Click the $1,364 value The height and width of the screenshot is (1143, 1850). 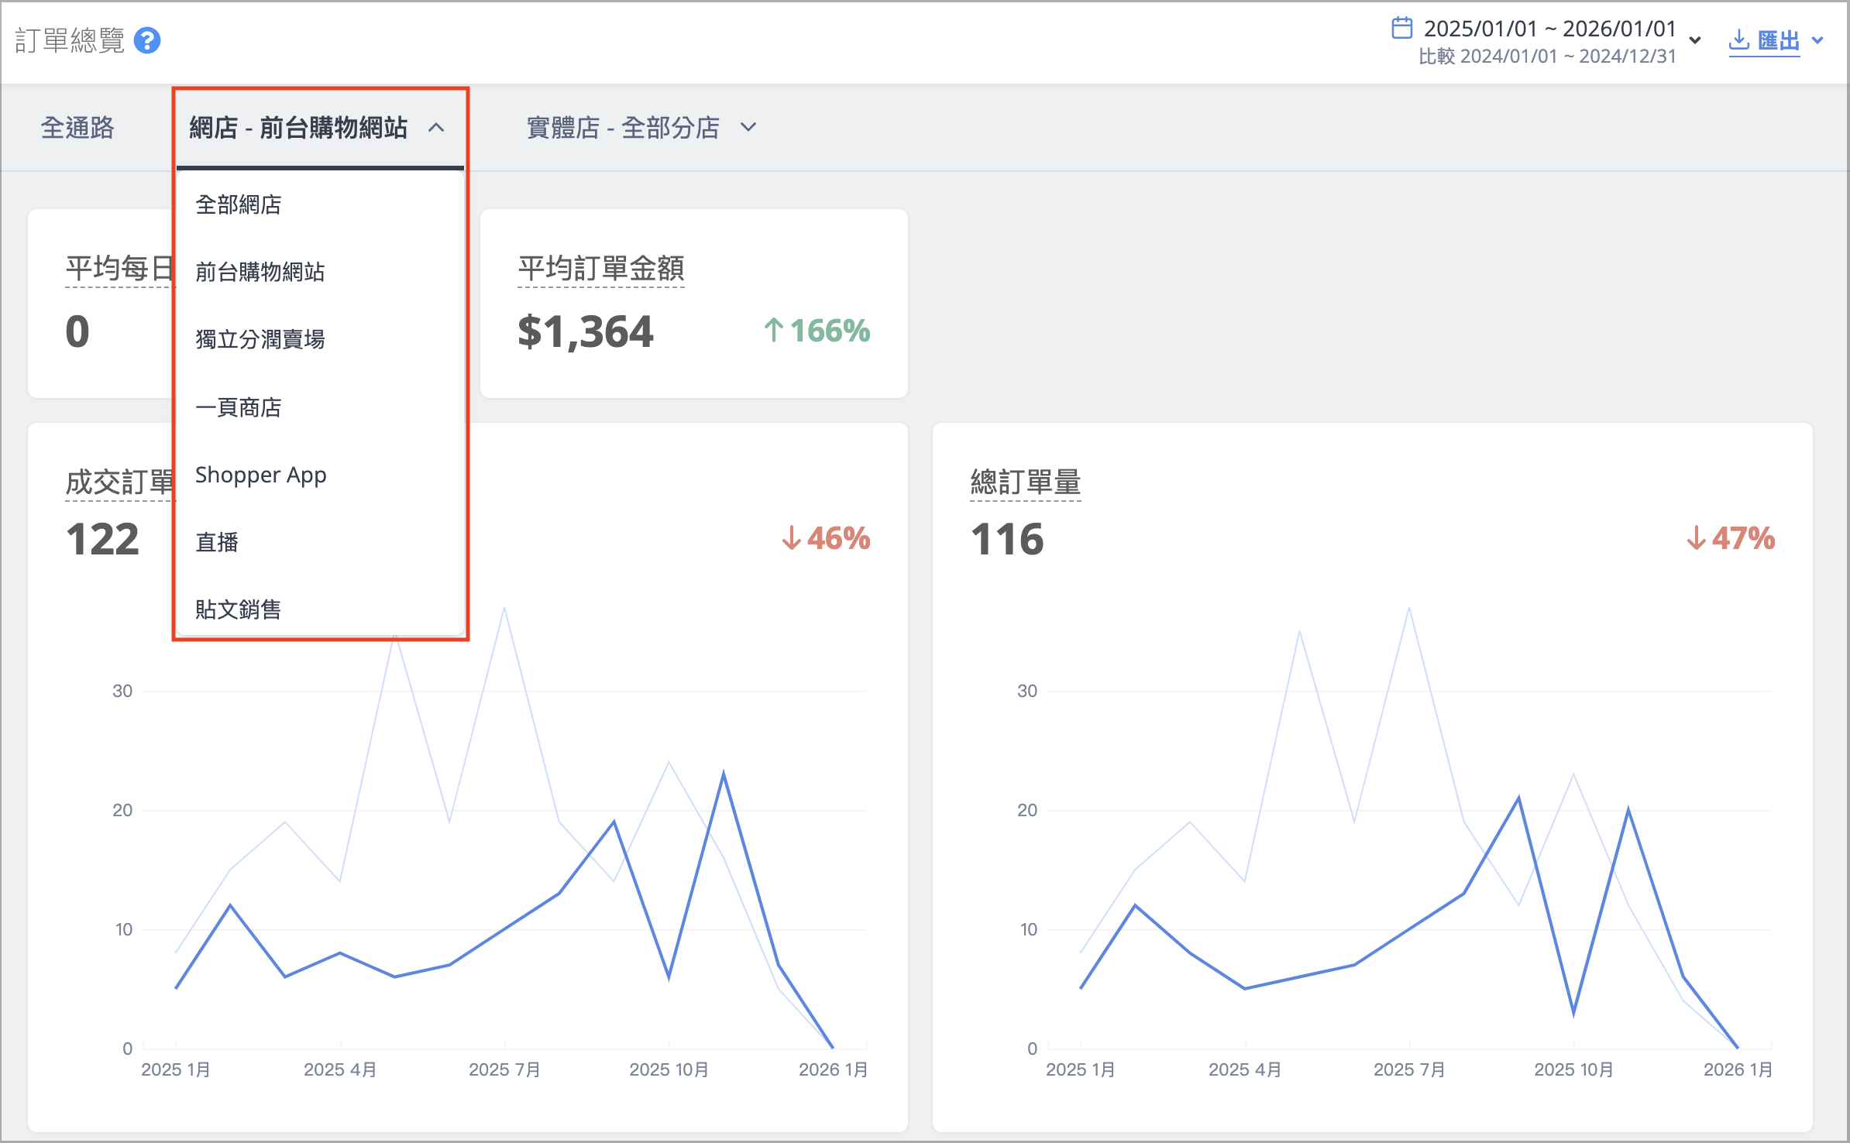(586, 332)
